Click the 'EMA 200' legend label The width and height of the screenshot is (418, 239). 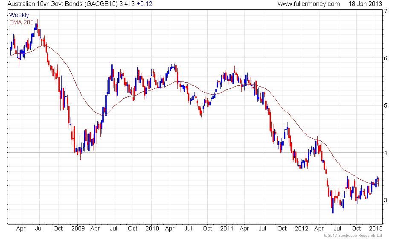(21, 22)
